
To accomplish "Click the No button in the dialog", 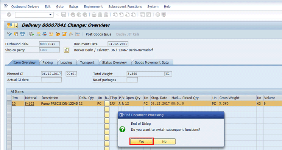I will pyautogui.click(x=164, y=141).
